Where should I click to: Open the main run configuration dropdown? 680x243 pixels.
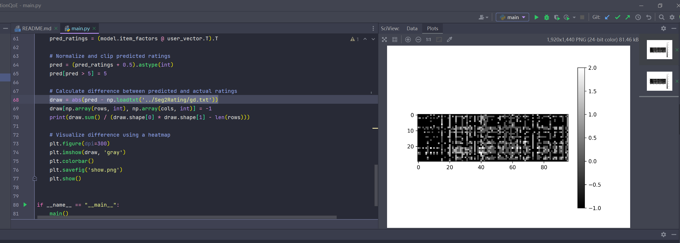tap(512, 18)
